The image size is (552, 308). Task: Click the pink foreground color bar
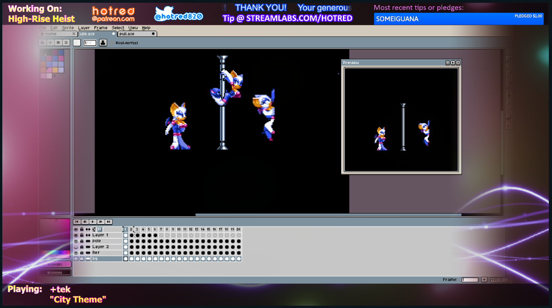tap(55, 264)
